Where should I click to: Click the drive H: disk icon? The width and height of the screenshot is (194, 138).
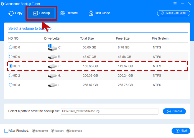[x=52, y=76]
